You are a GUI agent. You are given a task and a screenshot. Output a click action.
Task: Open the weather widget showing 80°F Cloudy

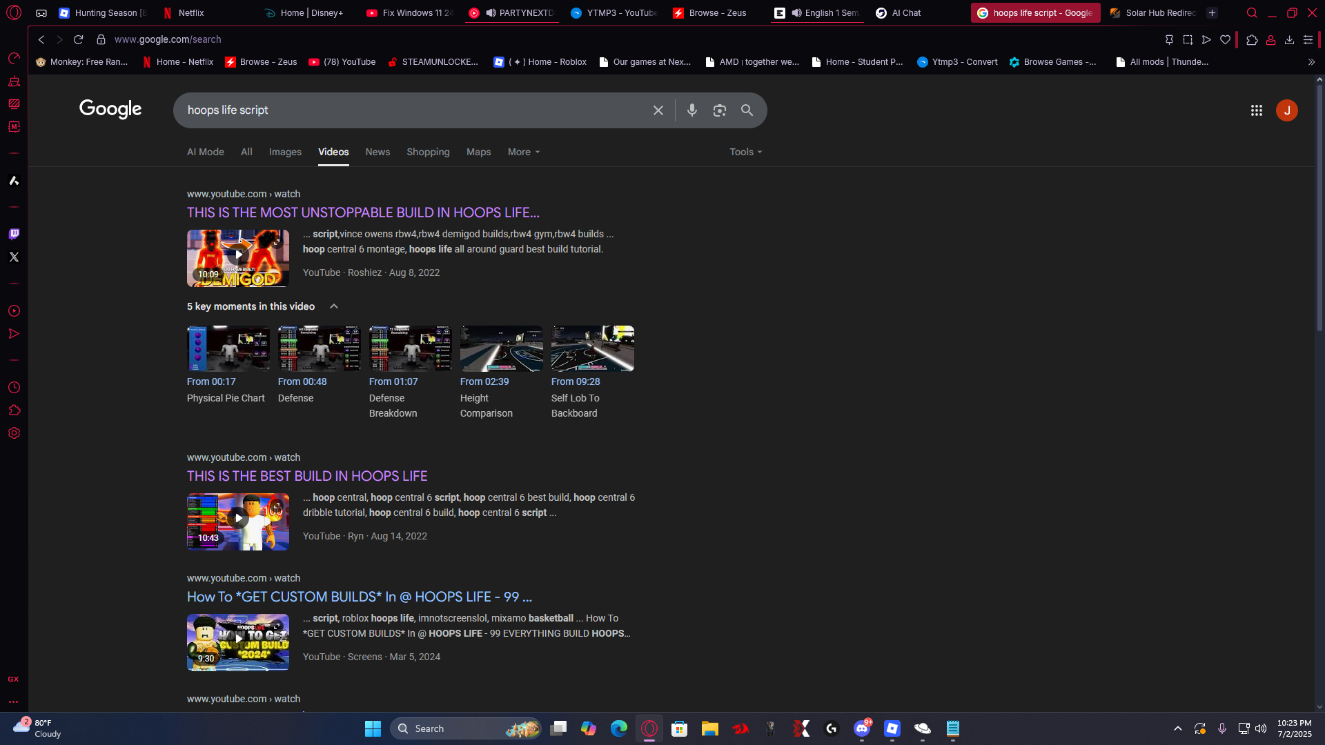pos(37,728)
